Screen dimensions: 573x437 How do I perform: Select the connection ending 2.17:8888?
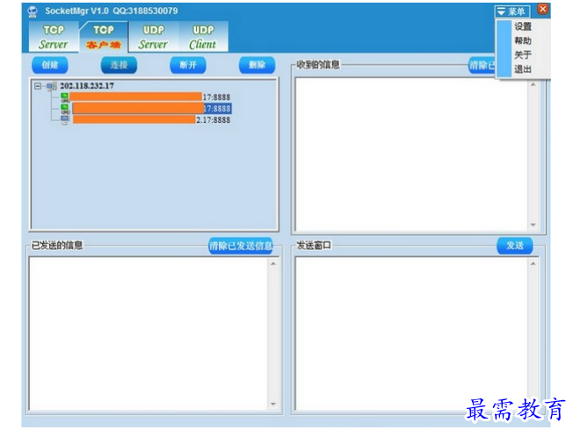pos(151,119)
